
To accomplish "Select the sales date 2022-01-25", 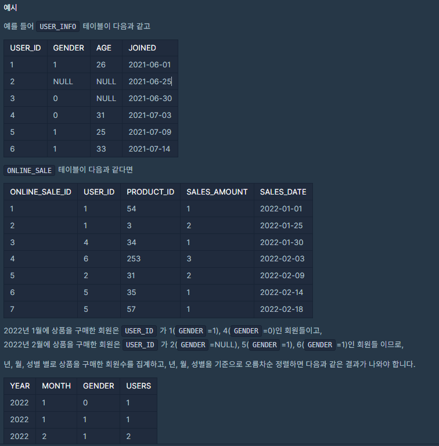I will coord(282,225).
